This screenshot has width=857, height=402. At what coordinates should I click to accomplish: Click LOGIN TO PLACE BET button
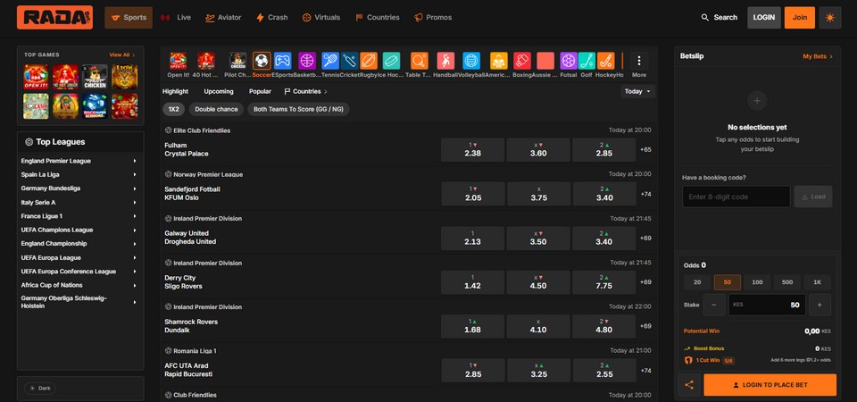click(770, 385)
